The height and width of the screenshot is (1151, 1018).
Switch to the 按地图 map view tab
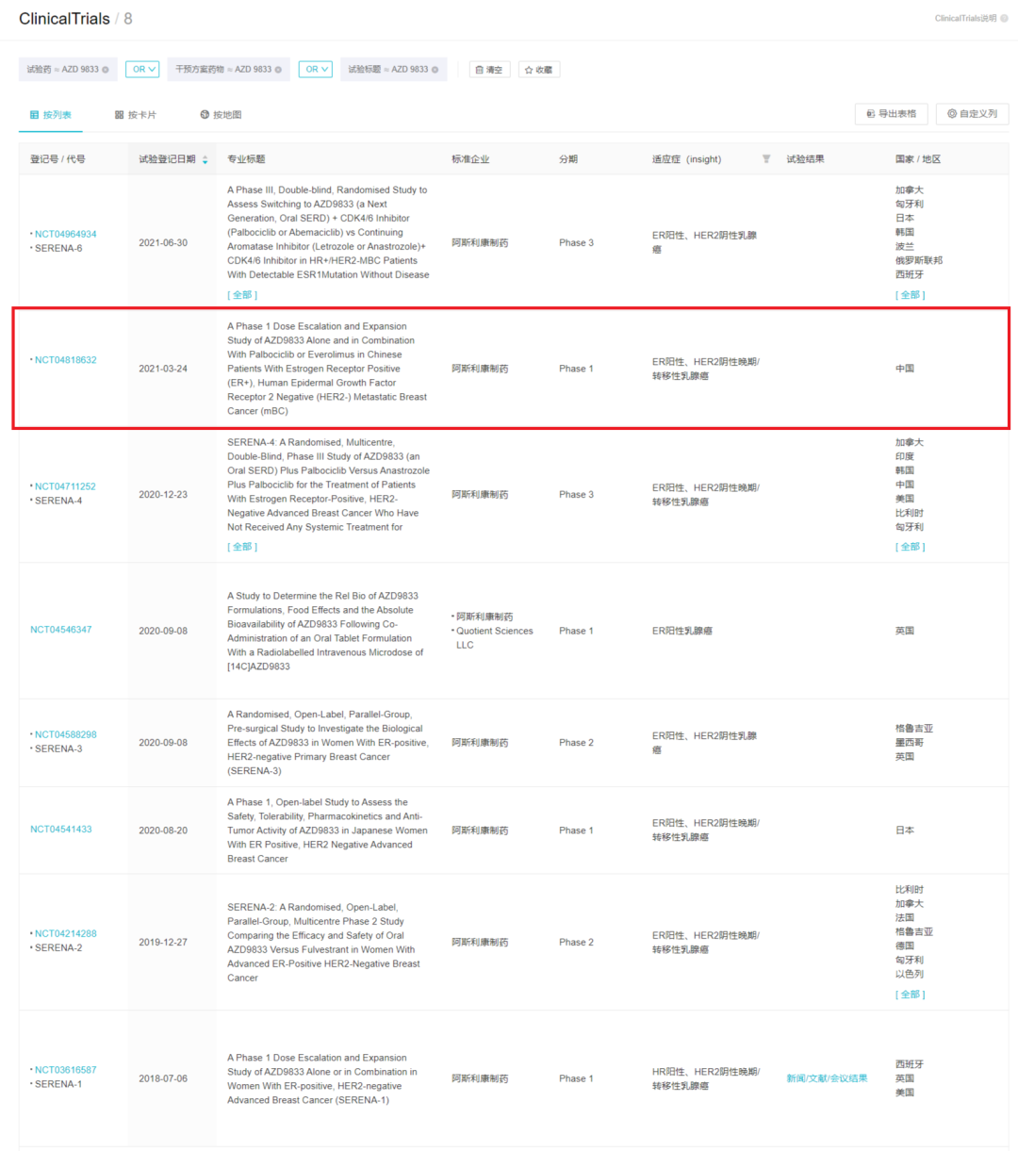coord(221,115)
